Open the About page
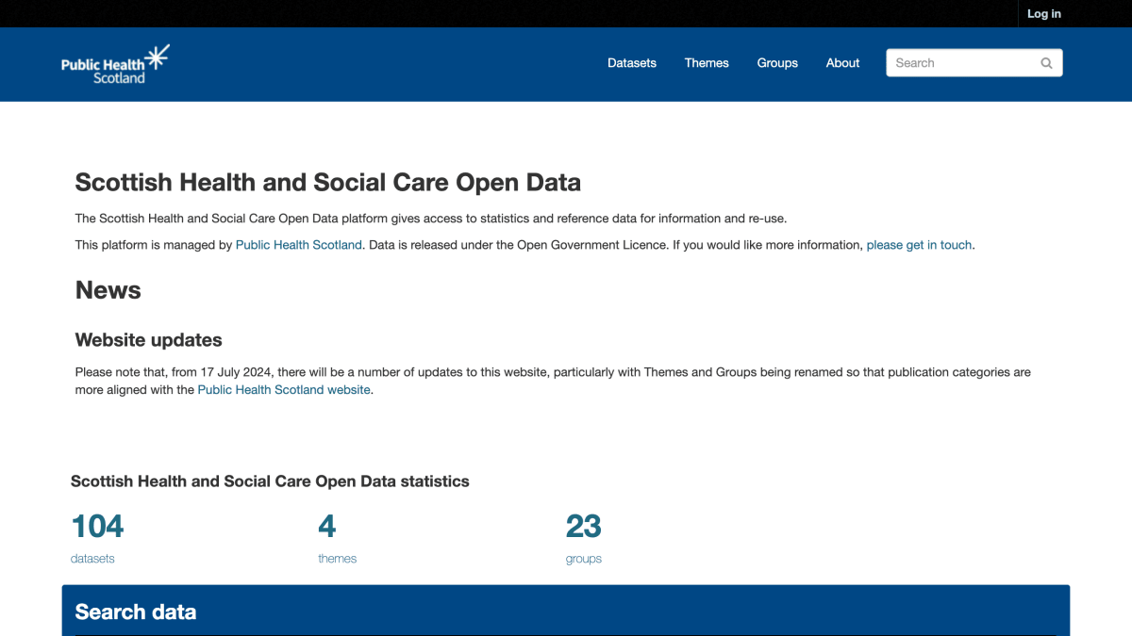The width and height of the screenshot is (1132, 636). click(842, 63)
